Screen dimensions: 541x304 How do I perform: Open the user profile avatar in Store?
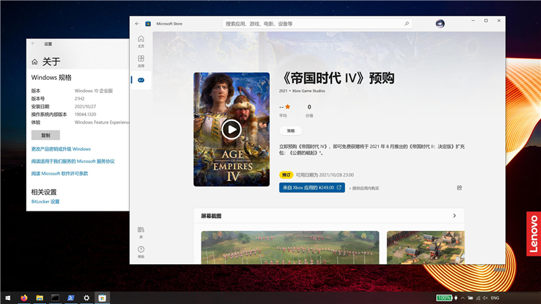pyautogui.click(x=440, y=23)
